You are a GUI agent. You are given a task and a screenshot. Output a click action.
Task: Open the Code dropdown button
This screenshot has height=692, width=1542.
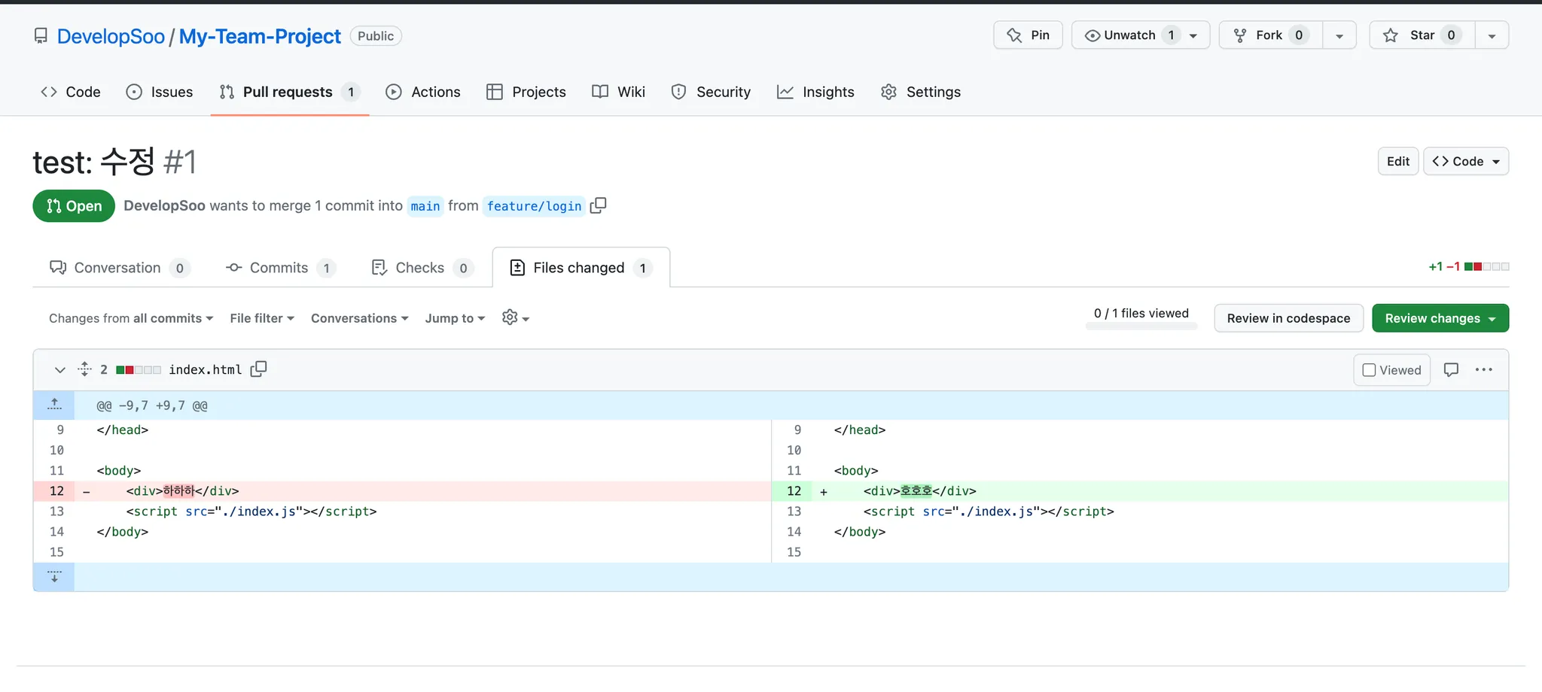1466,162
